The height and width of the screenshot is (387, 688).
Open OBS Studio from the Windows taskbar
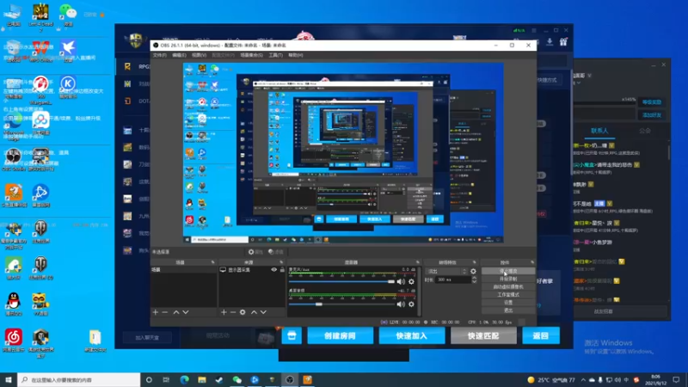point(290,380)
